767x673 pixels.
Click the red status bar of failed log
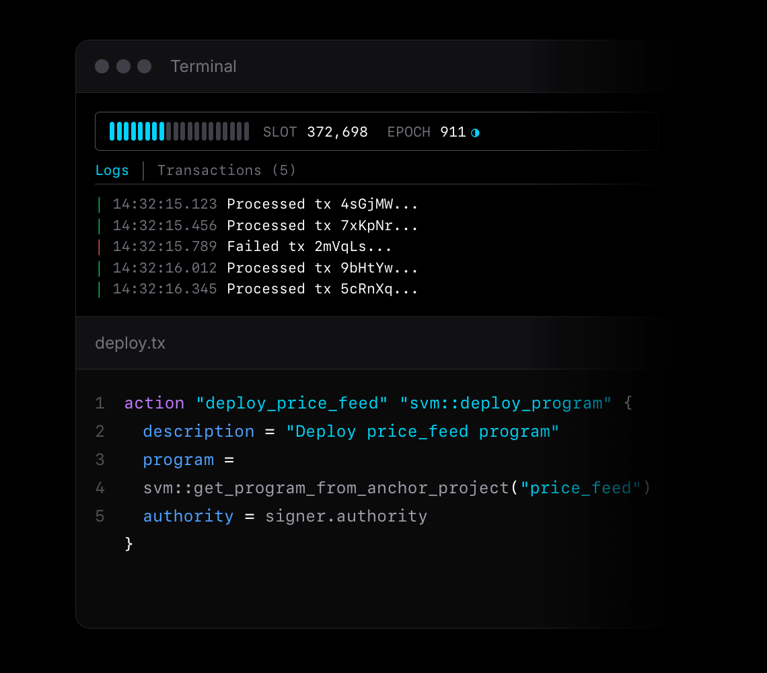tap(99, 247)
